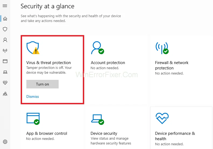Open the App & browser control tile

tap(47, 133)
